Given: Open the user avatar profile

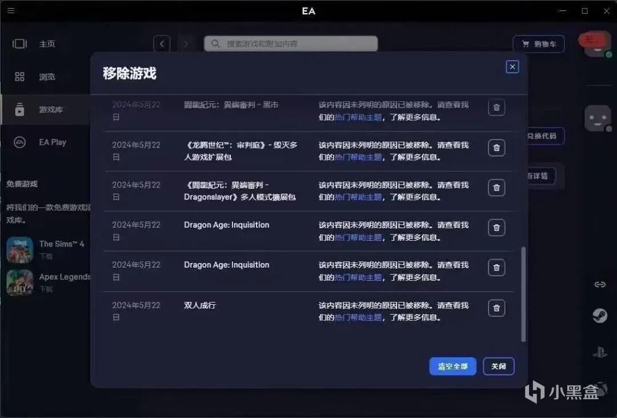Looking at the screenshot, I should click(x=598, y=44).
